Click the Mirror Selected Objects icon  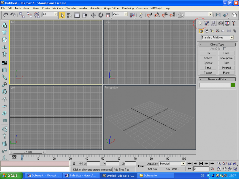point(218,15)
